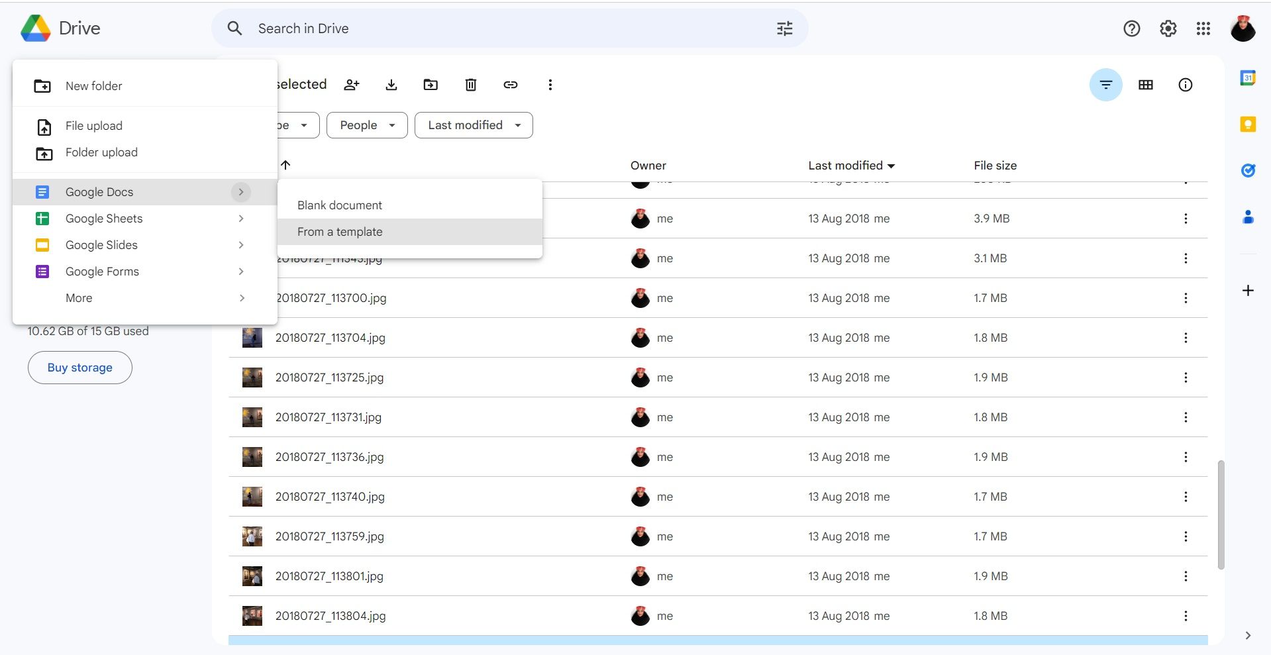
Task: Open the People filter dropdown
Action: pyautogui.click(x=366, y=125)
